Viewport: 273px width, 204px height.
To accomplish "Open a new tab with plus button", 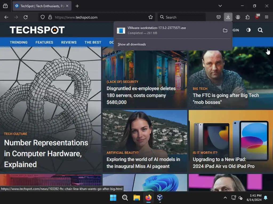I will [x=77, y=6].
